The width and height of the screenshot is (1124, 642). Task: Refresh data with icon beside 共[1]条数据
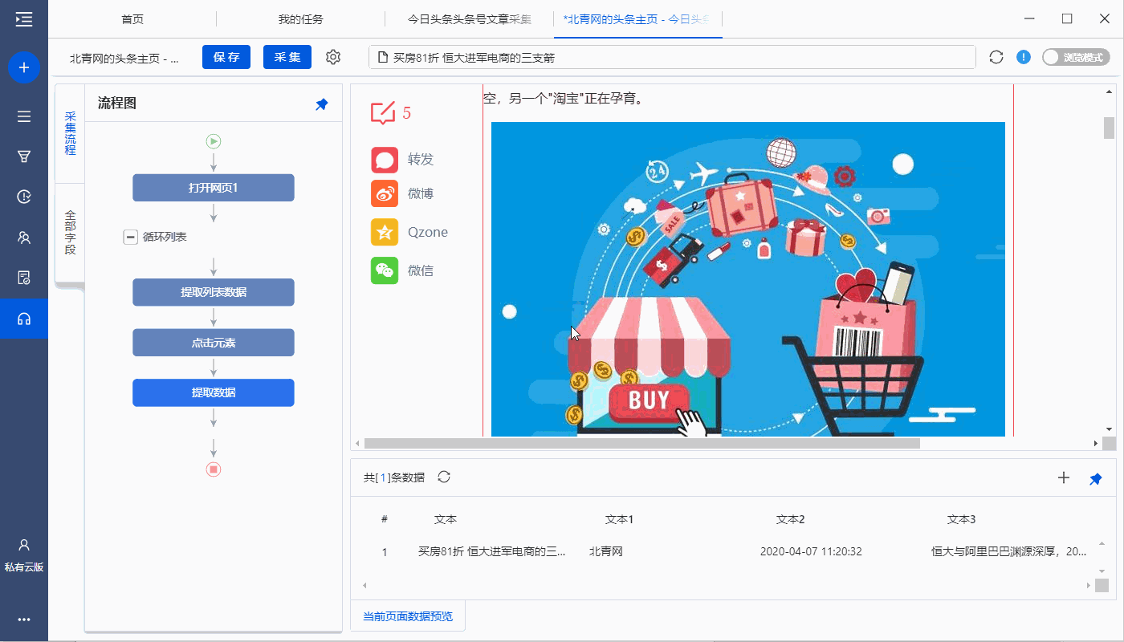tap(444, 477)
